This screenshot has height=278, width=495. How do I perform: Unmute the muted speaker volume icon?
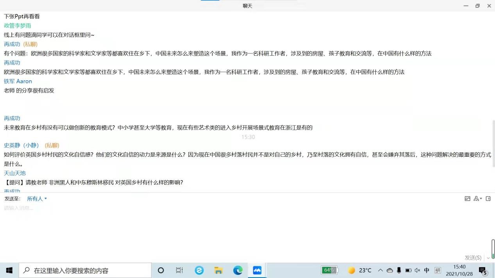pos(417,270)
